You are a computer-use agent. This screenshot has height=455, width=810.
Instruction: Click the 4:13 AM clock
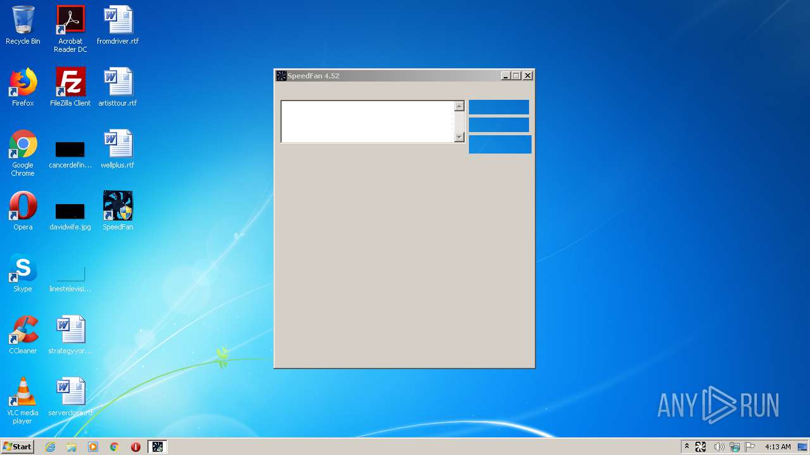tap(777, 447)
